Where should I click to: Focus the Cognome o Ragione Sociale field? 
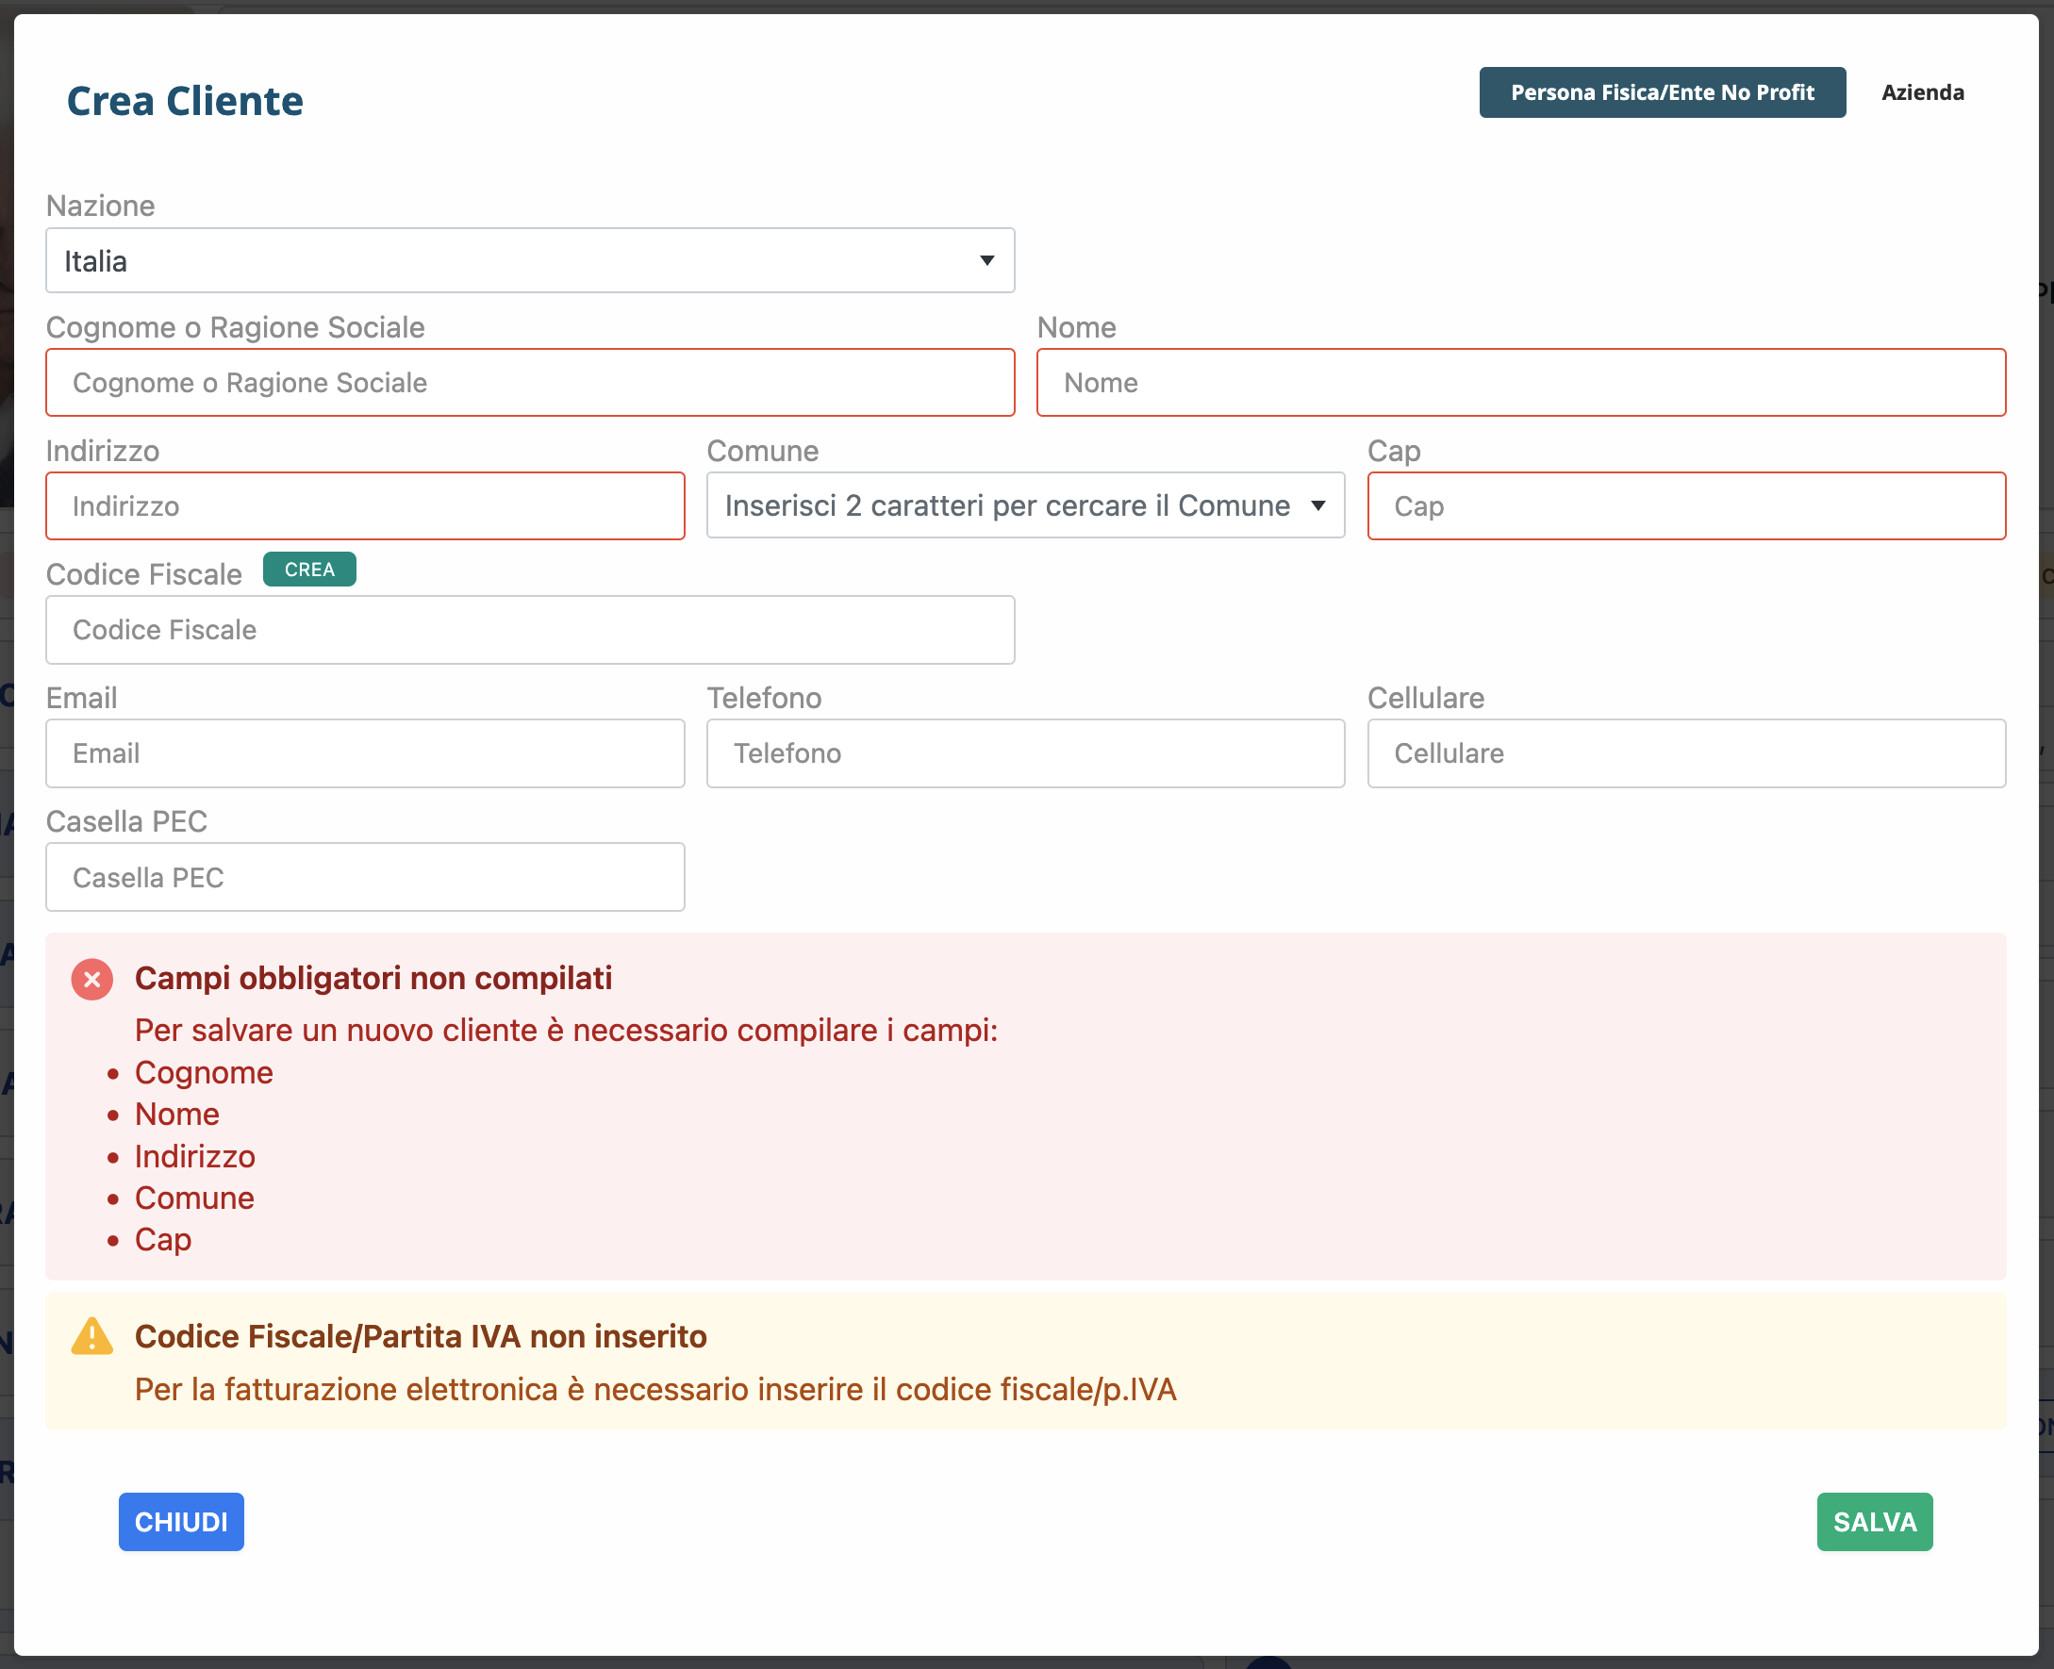(x=529, y=383)
